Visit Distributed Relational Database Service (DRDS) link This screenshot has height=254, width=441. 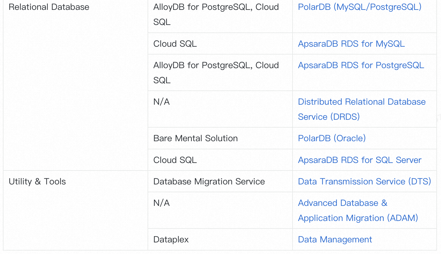[x=362, y=109]
